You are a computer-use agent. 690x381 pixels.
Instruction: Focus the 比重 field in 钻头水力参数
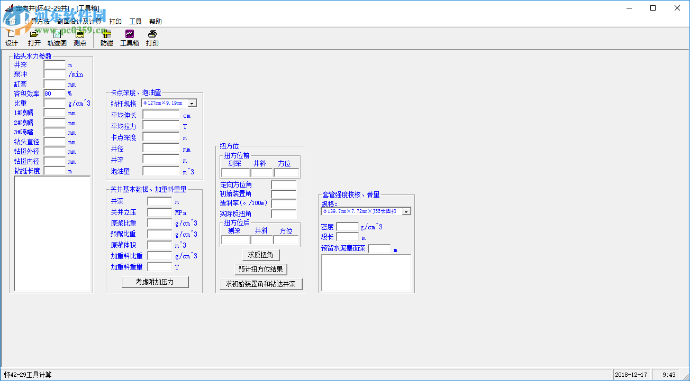click(x=55, y=104)
